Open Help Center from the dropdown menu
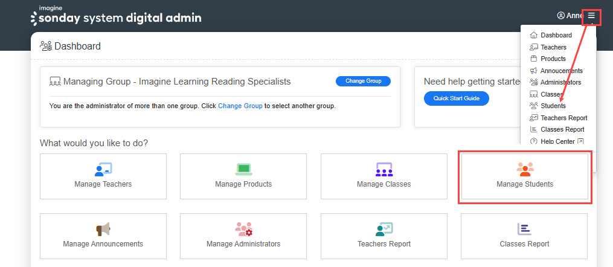Viewport: 613px width, 267px height. pyautogui.click(x=557, y=141)
